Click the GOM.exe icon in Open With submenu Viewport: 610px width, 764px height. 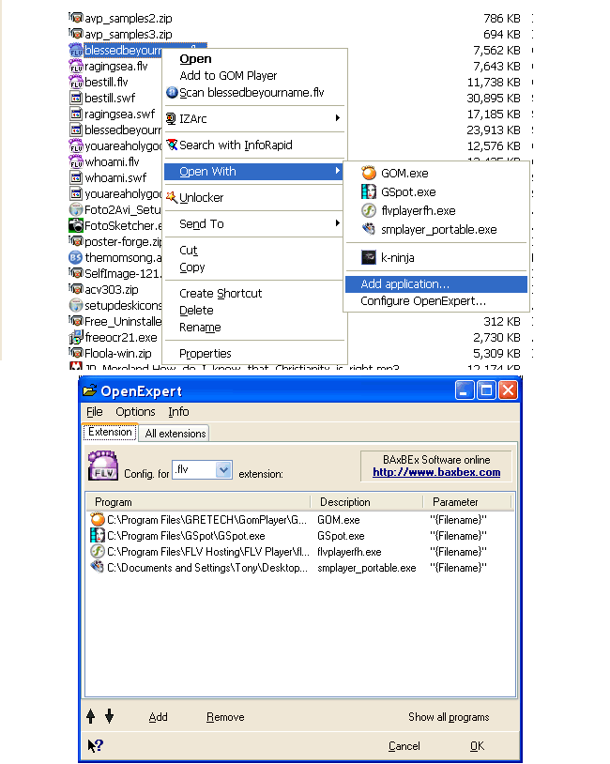(369, 173)
